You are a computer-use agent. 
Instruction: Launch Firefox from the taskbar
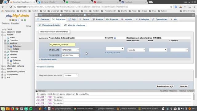(x=12, y=109)
